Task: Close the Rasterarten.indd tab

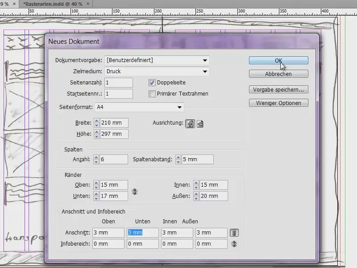Action: point(88,4)
